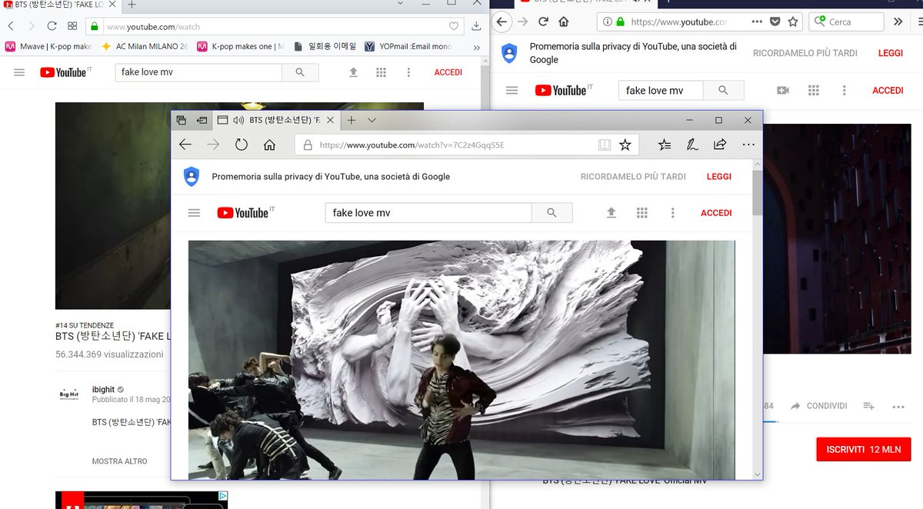Open YouTube guide menu in Firefox window
Viewport: 923px width, 509px height.
511,91
